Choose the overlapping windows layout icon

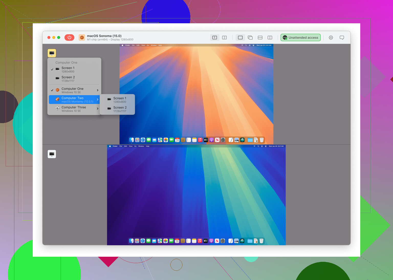(250, 38)
